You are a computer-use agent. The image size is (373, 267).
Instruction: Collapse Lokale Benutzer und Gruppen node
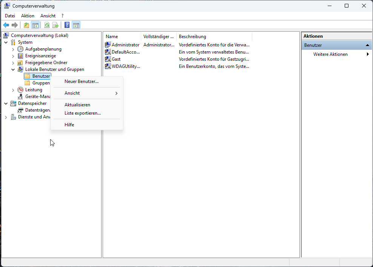13,70
